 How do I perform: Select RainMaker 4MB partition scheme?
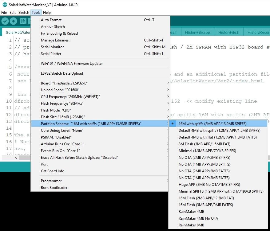click(218, 212)
